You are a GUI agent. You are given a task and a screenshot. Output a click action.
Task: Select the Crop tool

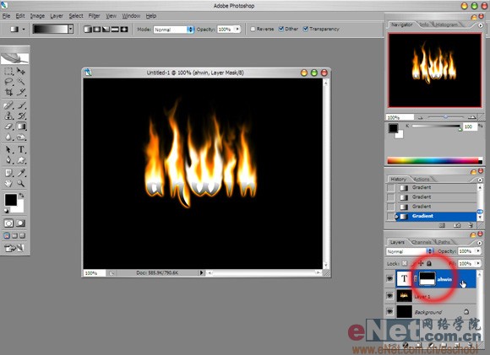pyautogui.click(x=8, y=92)
